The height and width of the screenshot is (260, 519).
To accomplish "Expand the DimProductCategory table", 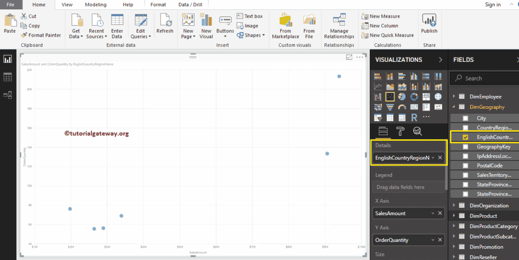I will click(x=454, y=226).
